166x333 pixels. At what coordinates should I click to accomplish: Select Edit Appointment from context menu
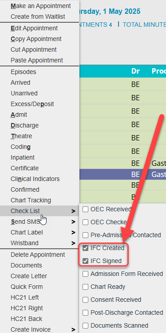tap(34, 28)
